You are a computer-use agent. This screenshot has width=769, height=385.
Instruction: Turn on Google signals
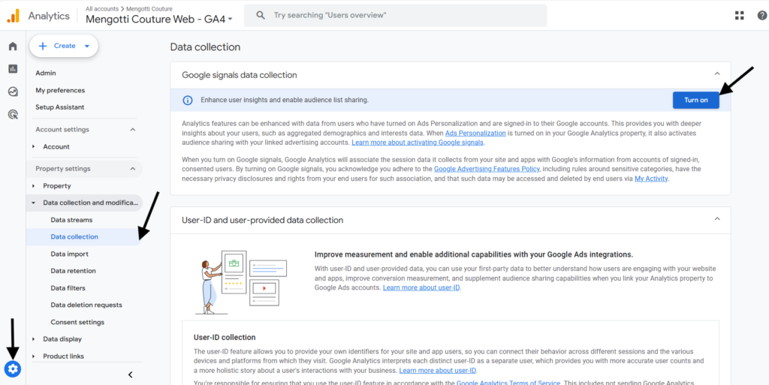point(696,100)
